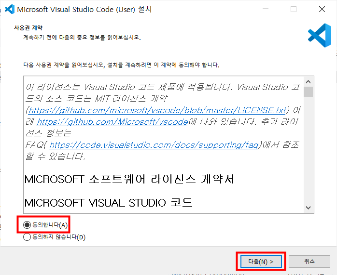
Task: Click the MICROSOFT 소프트웨어 라이선스 계약서 heading
Action: coord(129,179)
